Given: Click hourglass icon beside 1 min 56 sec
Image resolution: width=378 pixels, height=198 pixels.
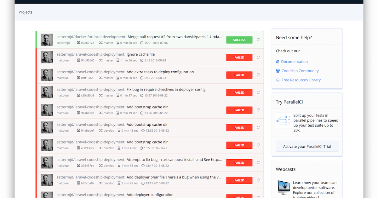Looking at the screenshot, I should click(118, 60).
